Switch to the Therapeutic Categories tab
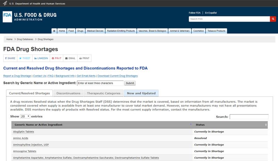Viewport: 278px width, 161px height. point(104,93)
